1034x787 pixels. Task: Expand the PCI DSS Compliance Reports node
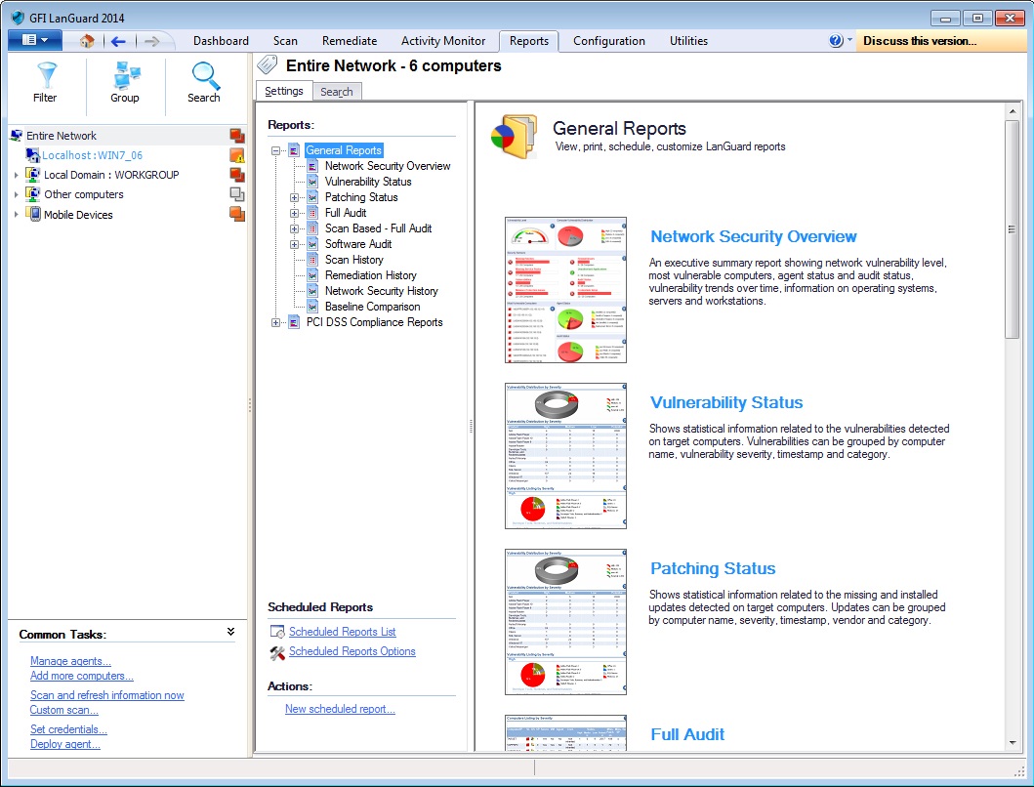(x=275, y=322)
